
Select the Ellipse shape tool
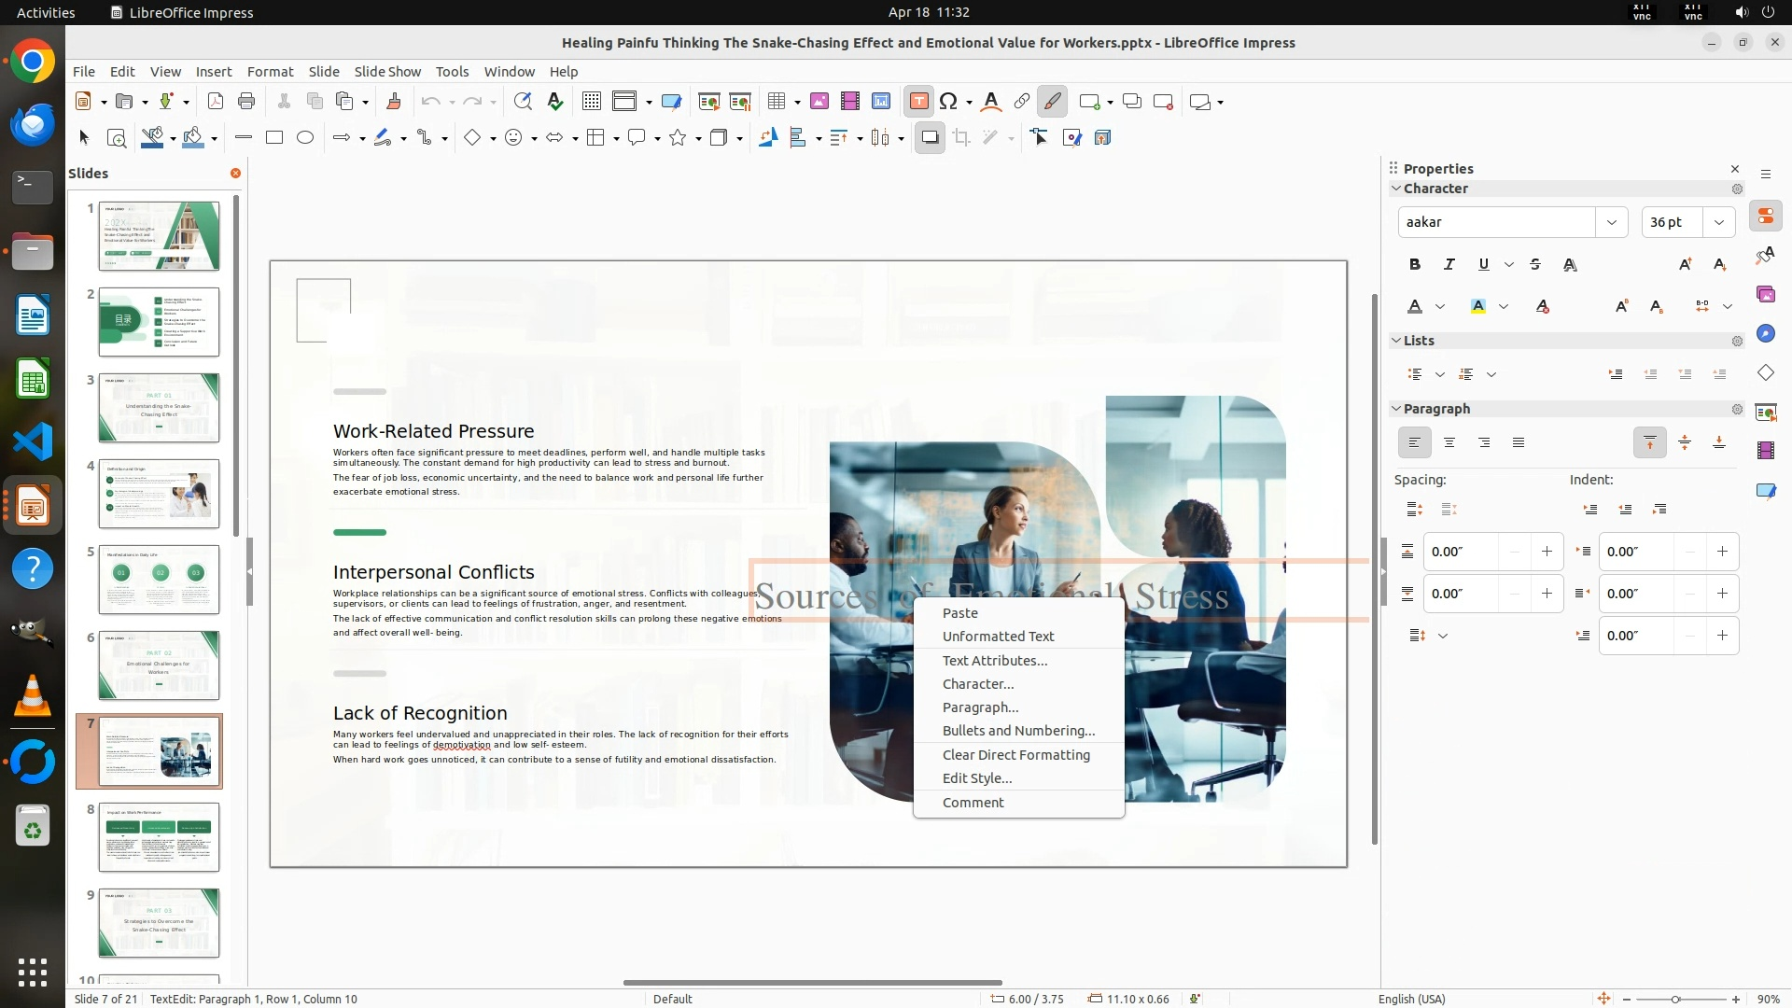coord(305,137)
